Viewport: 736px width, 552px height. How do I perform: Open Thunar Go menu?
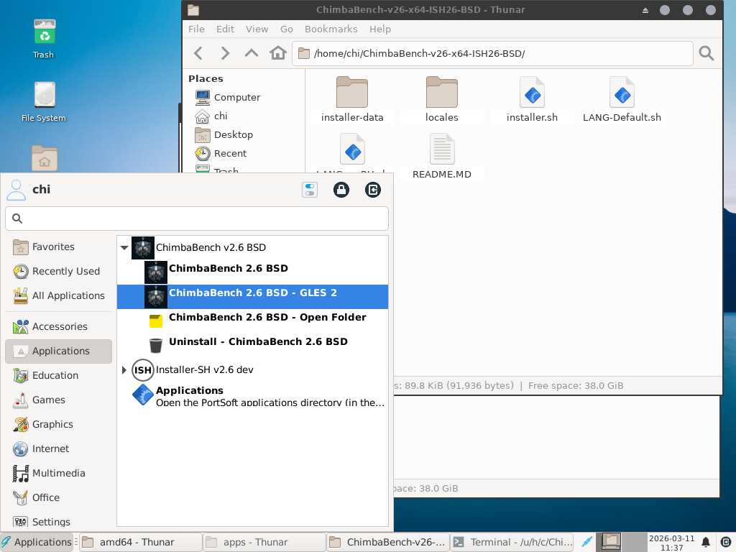tap(286, 29)
